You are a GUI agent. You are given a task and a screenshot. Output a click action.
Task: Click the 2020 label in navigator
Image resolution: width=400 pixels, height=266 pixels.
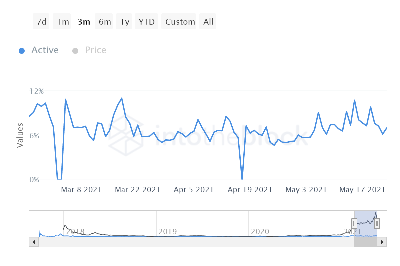click(x=260, y=231)
